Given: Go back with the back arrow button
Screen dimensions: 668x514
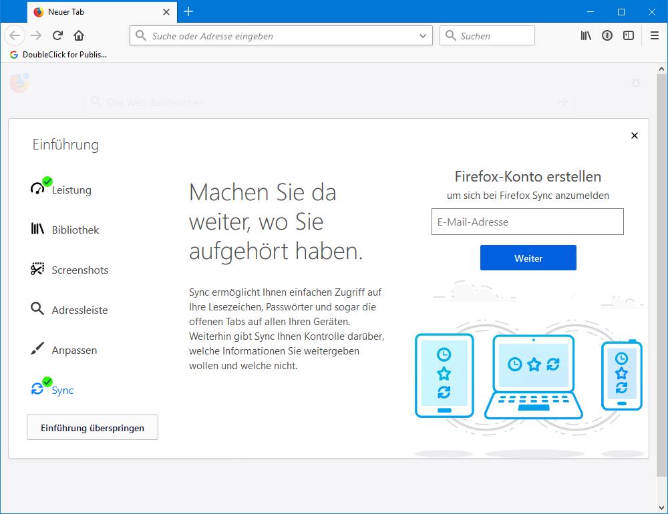Looking at the screenshot, I should tap(15, 35).
